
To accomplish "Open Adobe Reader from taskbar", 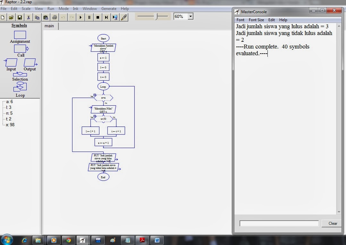I will 142,240.
